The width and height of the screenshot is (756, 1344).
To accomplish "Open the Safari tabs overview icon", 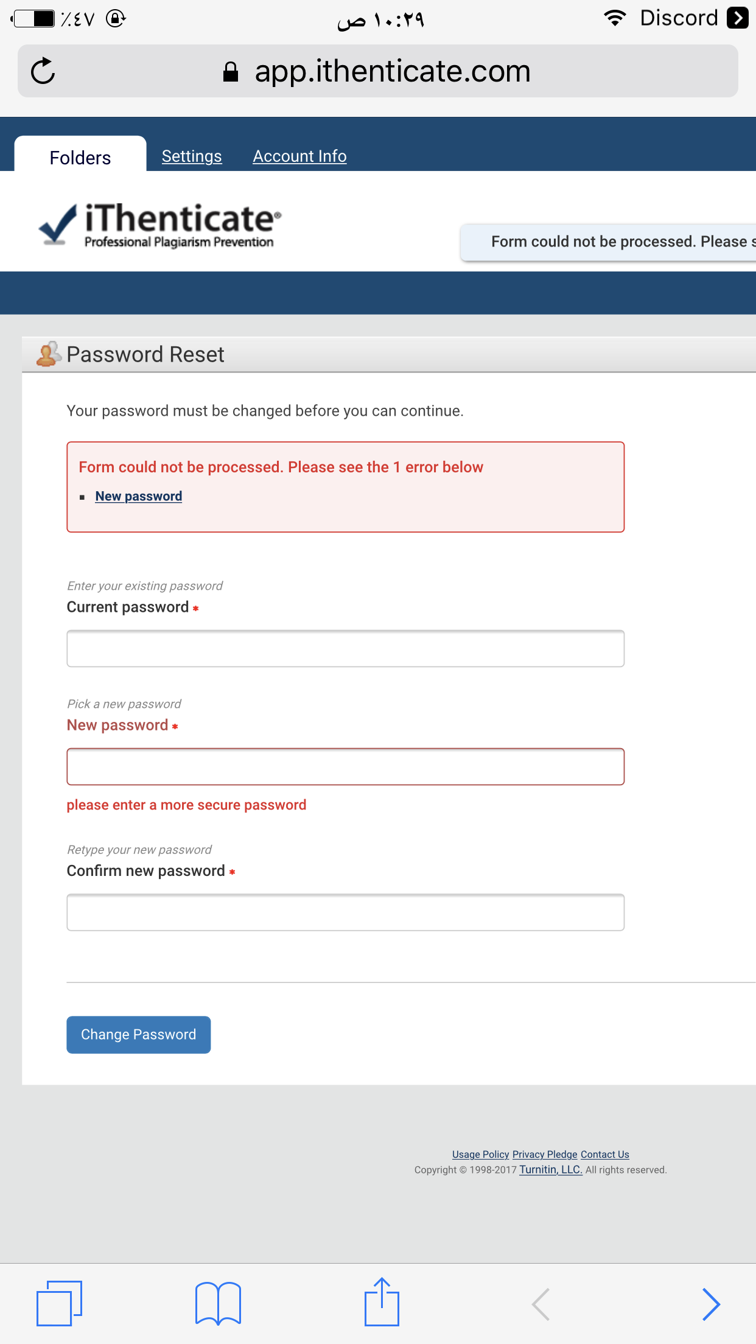I will pos(59,1303).
